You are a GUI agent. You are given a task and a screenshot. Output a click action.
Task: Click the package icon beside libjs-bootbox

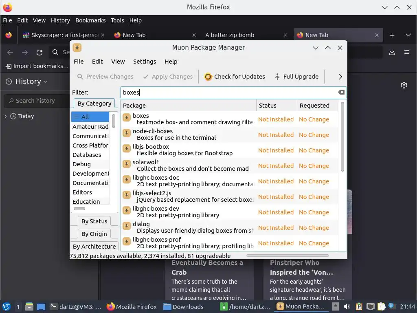click(x=127, y=148)
